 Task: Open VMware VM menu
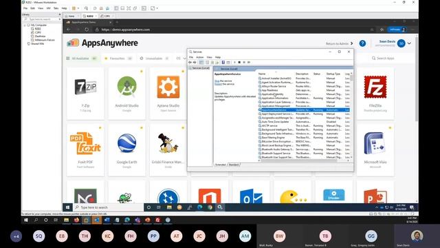[x=48, y=8]
